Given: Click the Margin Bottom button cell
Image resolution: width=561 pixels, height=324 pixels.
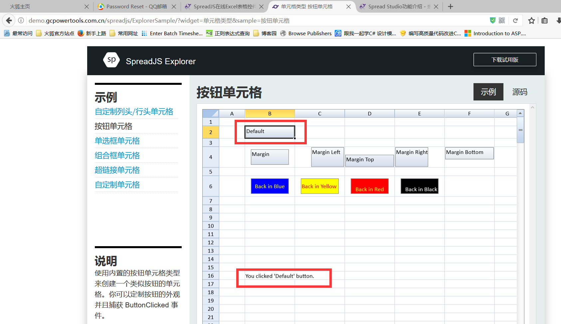Looking at the screenshot, I should [x=469, y=153].
